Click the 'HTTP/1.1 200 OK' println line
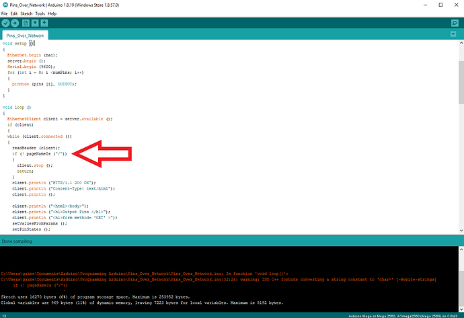The width and height of the screenshot is (464, 318). coord(54,183)
